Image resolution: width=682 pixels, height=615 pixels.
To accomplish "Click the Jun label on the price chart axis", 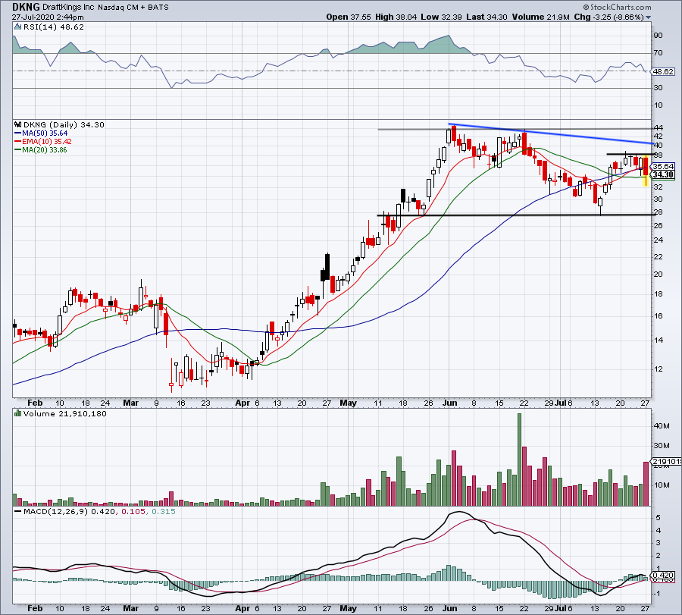I will [x=449, y=403].
